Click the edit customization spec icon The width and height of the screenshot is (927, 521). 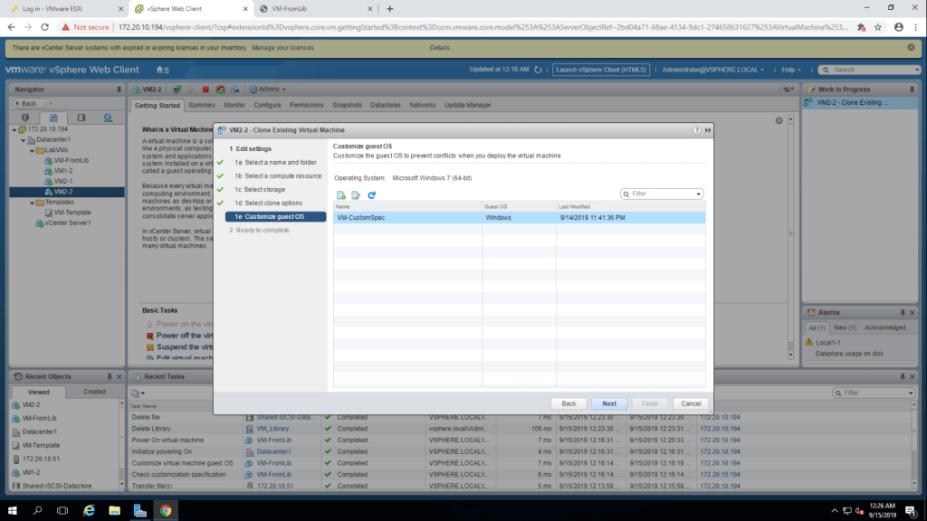click(356, 194)
